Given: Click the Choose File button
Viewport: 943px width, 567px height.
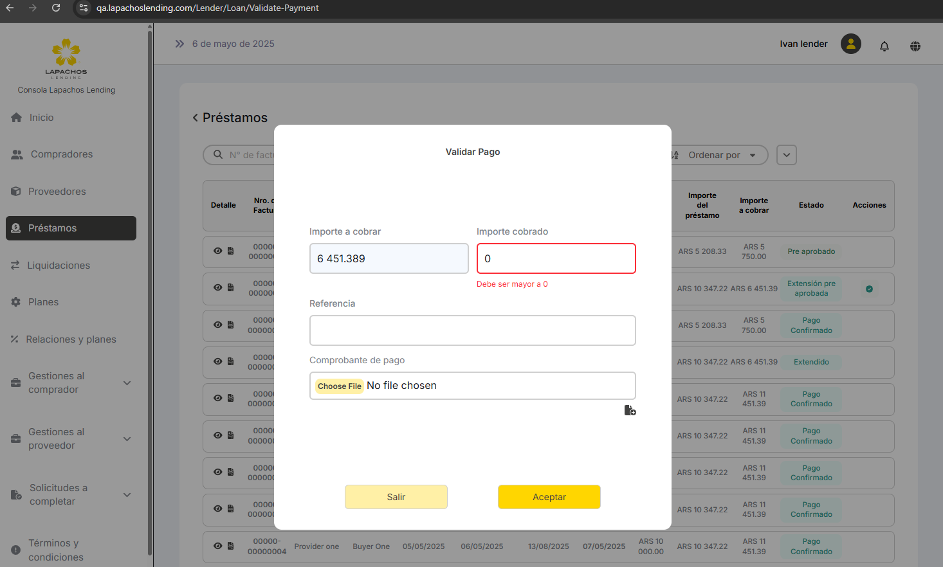Looking at the screenshot, I should [339, 386].
